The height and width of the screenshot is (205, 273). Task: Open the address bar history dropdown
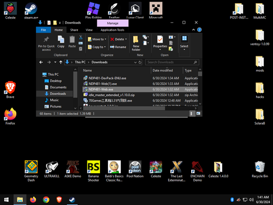pyautogui.click(x=135, y=62)
